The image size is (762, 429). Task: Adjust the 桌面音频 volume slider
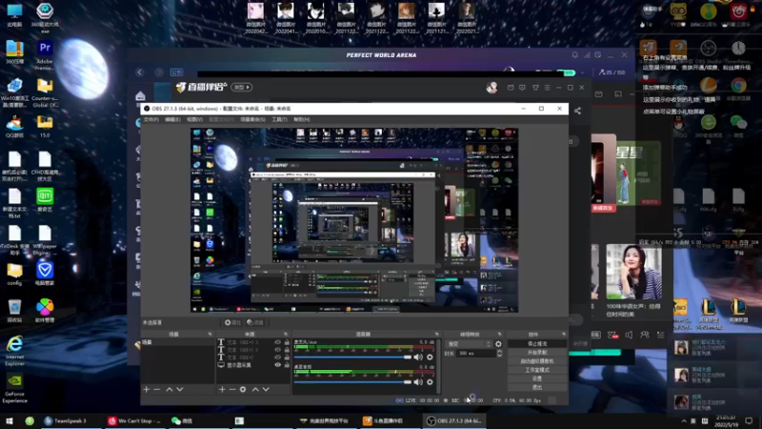point(352,382)
